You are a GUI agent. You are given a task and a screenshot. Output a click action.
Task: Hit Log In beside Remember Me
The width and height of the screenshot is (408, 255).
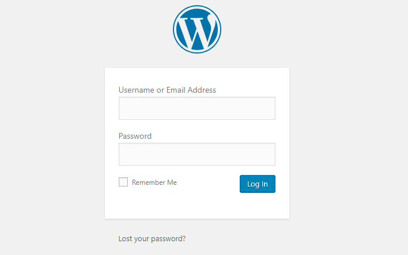[258, 184]
